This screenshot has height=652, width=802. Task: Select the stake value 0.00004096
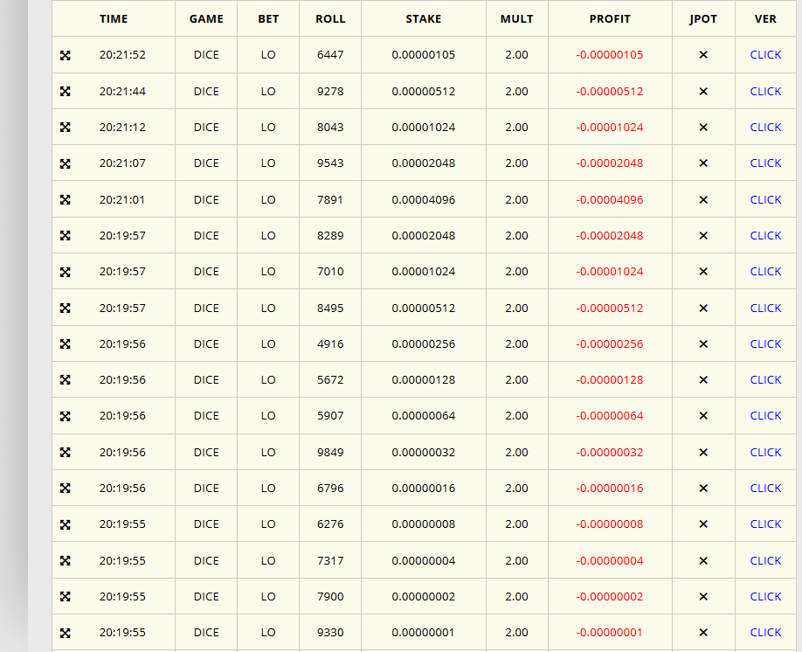[x=424, y=200]
